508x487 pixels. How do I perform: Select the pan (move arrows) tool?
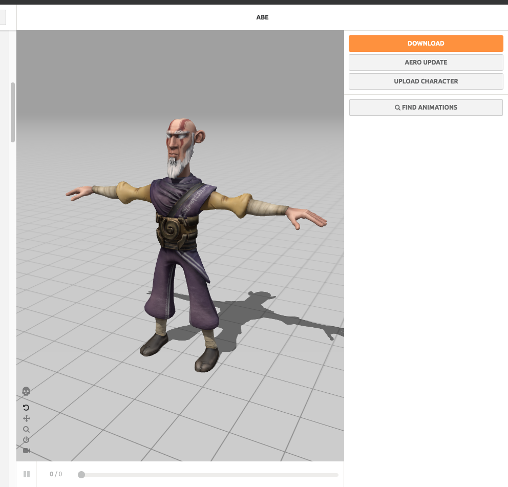(26, 418)
